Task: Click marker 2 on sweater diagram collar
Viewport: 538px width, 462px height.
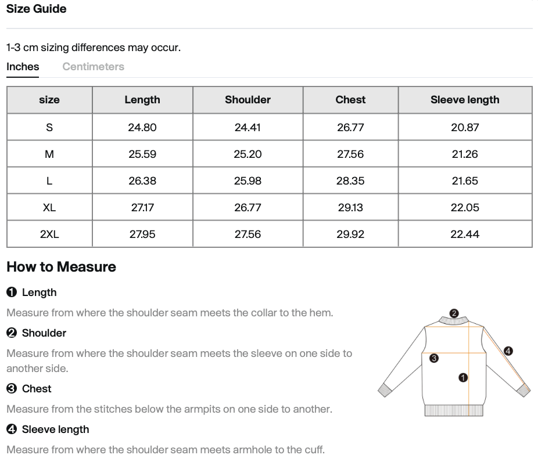Action: click(x=454, y=313)
